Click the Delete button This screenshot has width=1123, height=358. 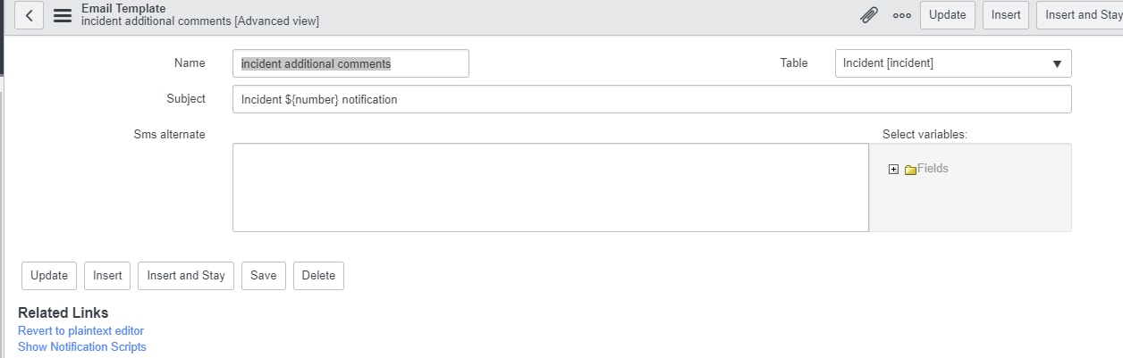click(318, 276)
